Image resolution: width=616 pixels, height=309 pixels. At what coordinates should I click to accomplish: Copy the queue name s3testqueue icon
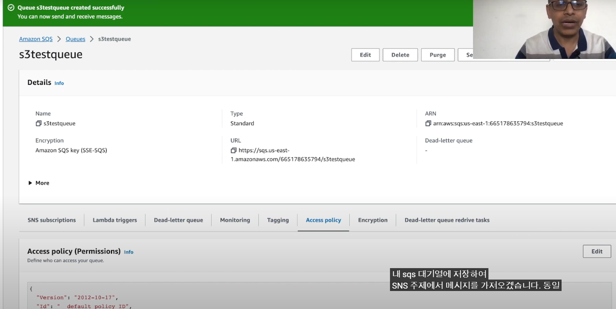pos(38,123)
